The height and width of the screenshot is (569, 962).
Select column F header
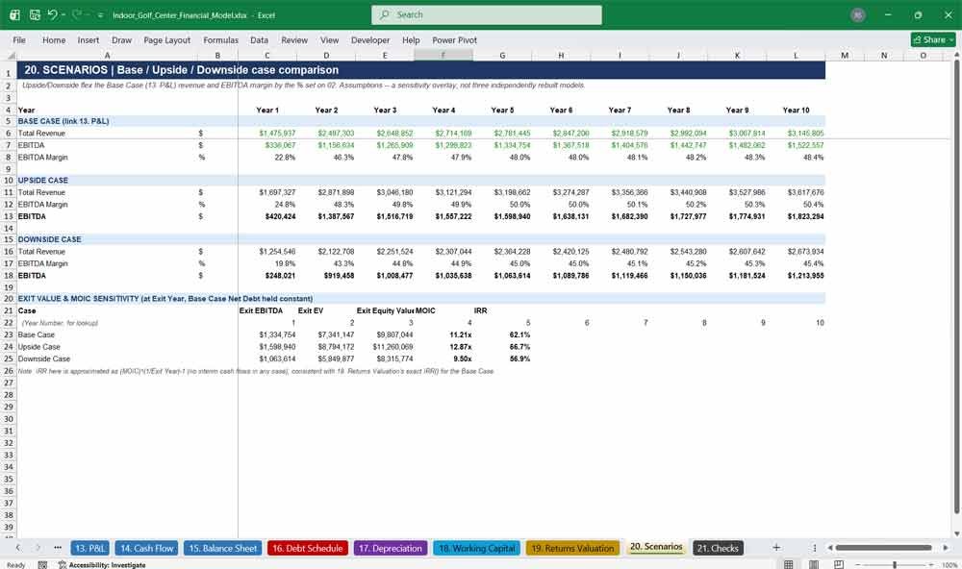443,55
